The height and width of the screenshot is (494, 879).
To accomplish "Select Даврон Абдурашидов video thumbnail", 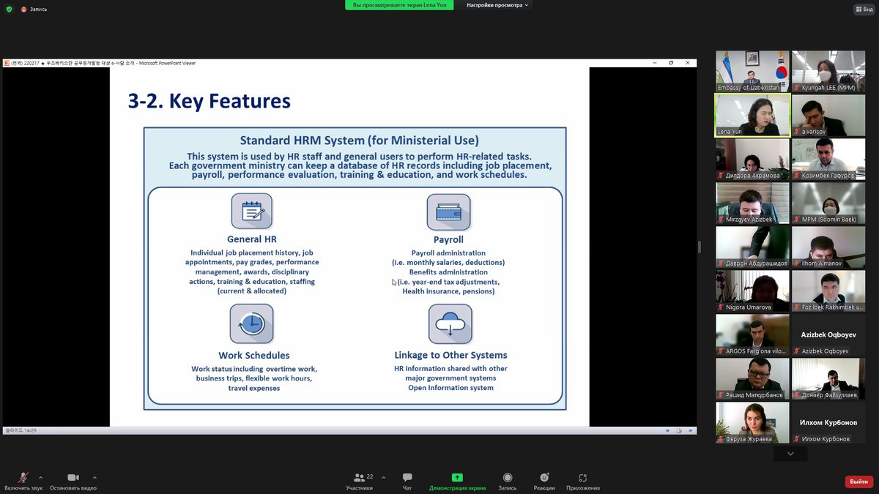I will [752, 247].
